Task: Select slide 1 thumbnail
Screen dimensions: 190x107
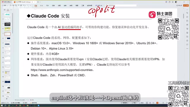Action: click(7, 15)
